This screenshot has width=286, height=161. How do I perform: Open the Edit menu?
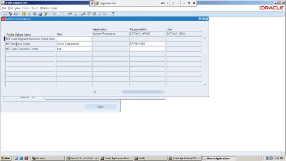pyautogui.click(x=10, y=8)
